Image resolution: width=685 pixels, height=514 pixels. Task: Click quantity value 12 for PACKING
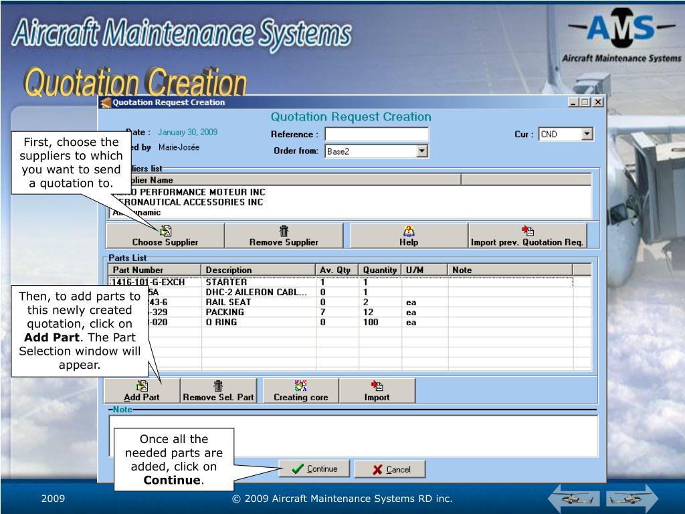pos(369,312)
